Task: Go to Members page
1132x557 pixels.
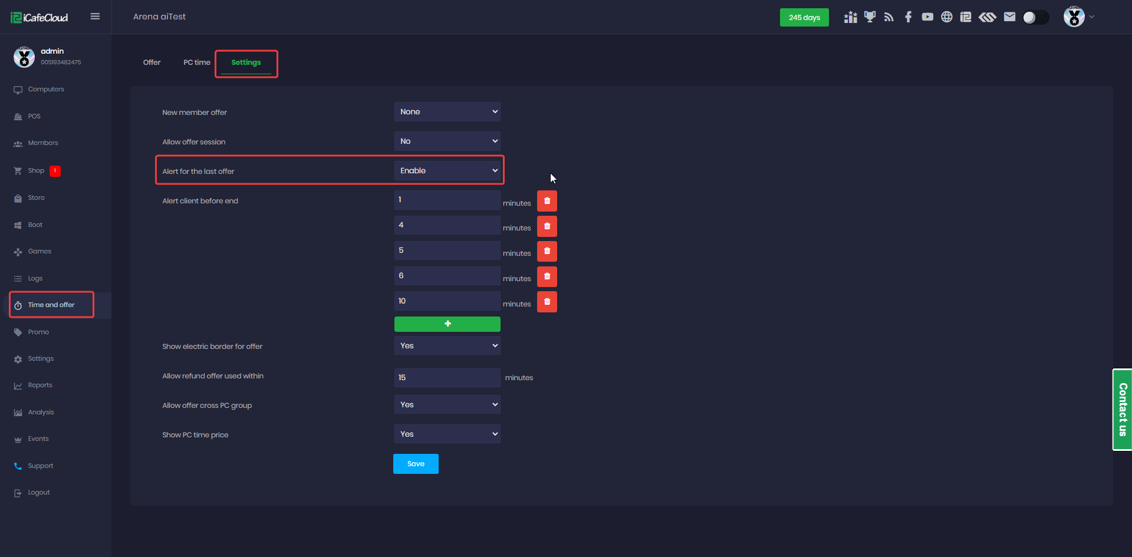Action: pyautogui.click(x=42, y=143)
